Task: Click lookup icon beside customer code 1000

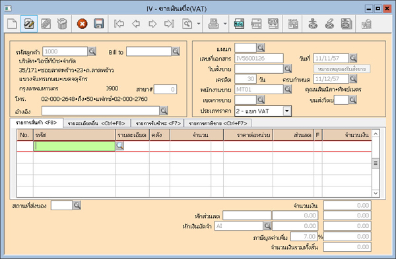Action: coord(92,51)
